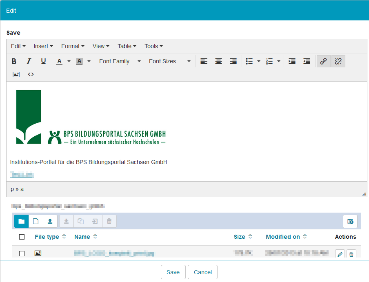Apply Italic formatting

coord(29,61)
